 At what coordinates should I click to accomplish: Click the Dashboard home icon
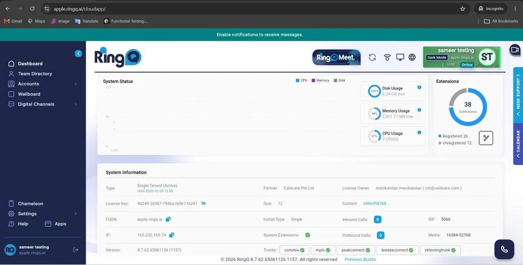pos(11,64)
